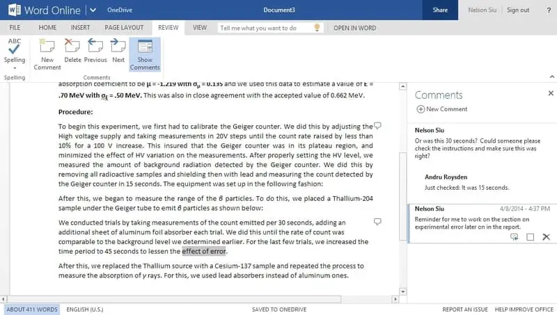
Task: Open the help question mark
Action: click(549, 10)
